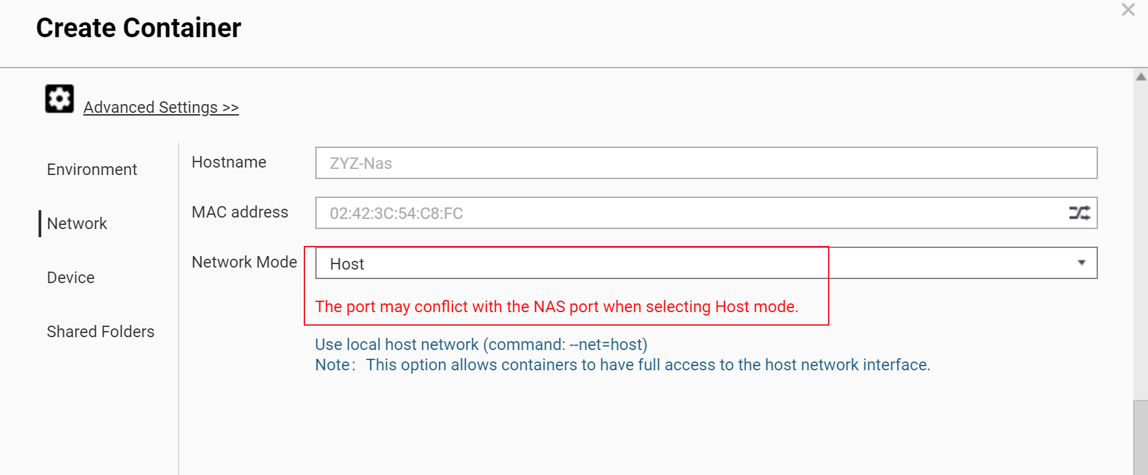Image resolution: width=1148 pixels, height=475 pixels.
Task: Expand the Network Mode dropdown arrow
Action: [1081, 263]
